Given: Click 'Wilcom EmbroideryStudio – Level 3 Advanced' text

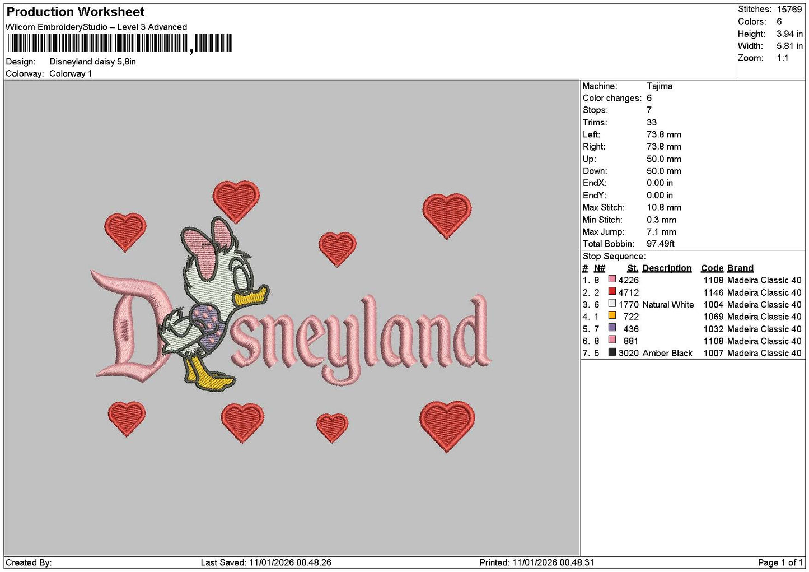Looking at the screenshot, I should pos(96,27).
